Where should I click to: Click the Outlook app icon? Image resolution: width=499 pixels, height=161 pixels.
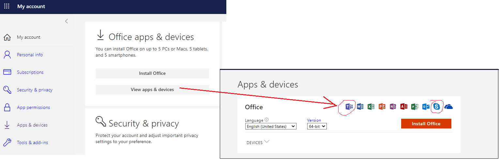(x=426, y=107)
